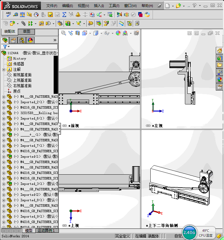
Task: Toggle the view link icon beside *上视
Action: (65, 225)
